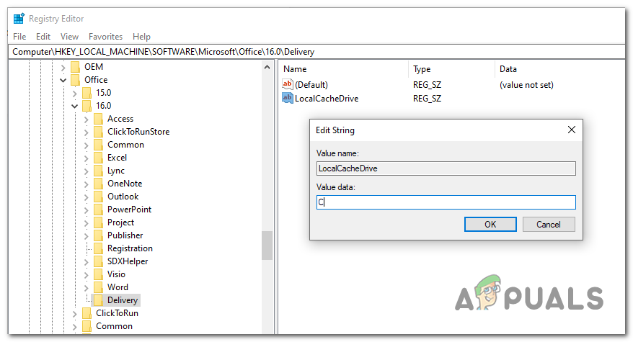Click the Registry Editor app icon
The height and width of the screenshot is (342, 633).
tap(19, 19)
